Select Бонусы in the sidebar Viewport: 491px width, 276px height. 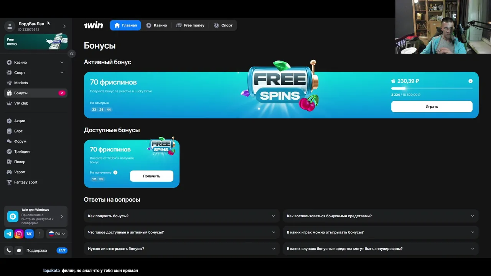click(x=36, y=93)
